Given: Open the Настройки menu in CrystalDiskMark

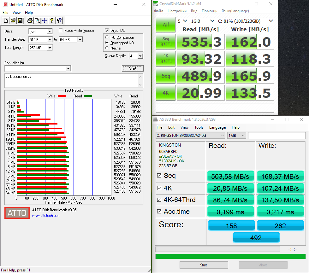Looking at the screenshot, I should point(177,11).
